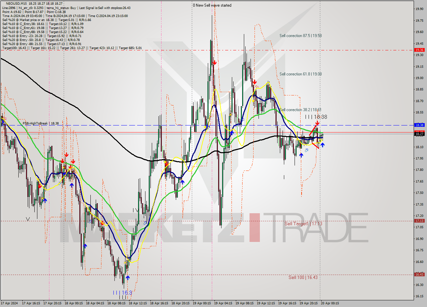Click the 'Line:2896' info row
The width and height of the screenshot is (427, 307).
[x=66, y=8]
